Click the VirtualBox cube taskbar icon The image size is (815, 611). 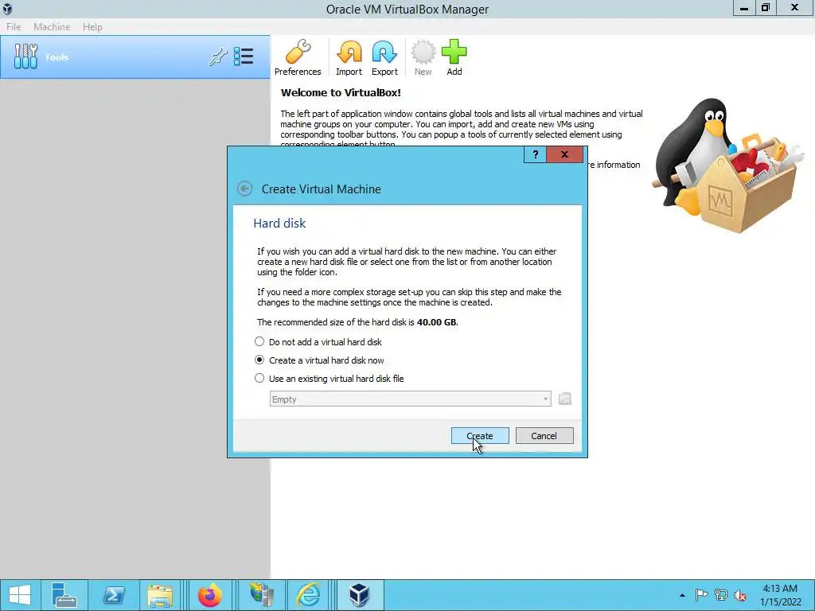359,595
